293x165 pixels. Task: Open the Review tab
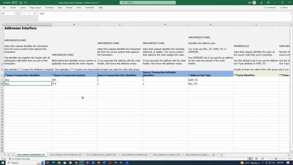tap(69, 8)
